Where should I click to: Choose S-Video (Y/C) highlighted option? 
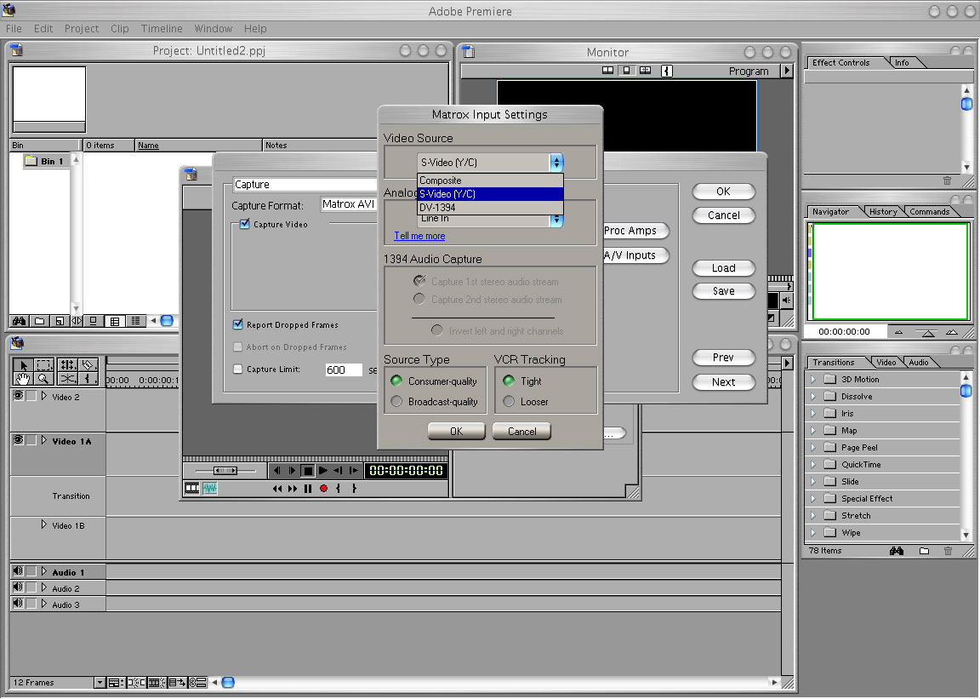coord(491,194)
